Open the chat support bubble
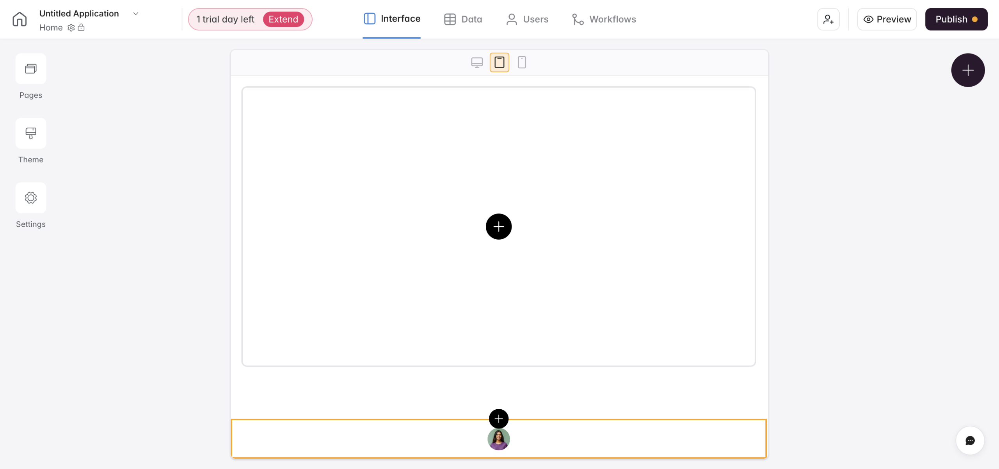 pyautogui.click(x=970, y=441)
